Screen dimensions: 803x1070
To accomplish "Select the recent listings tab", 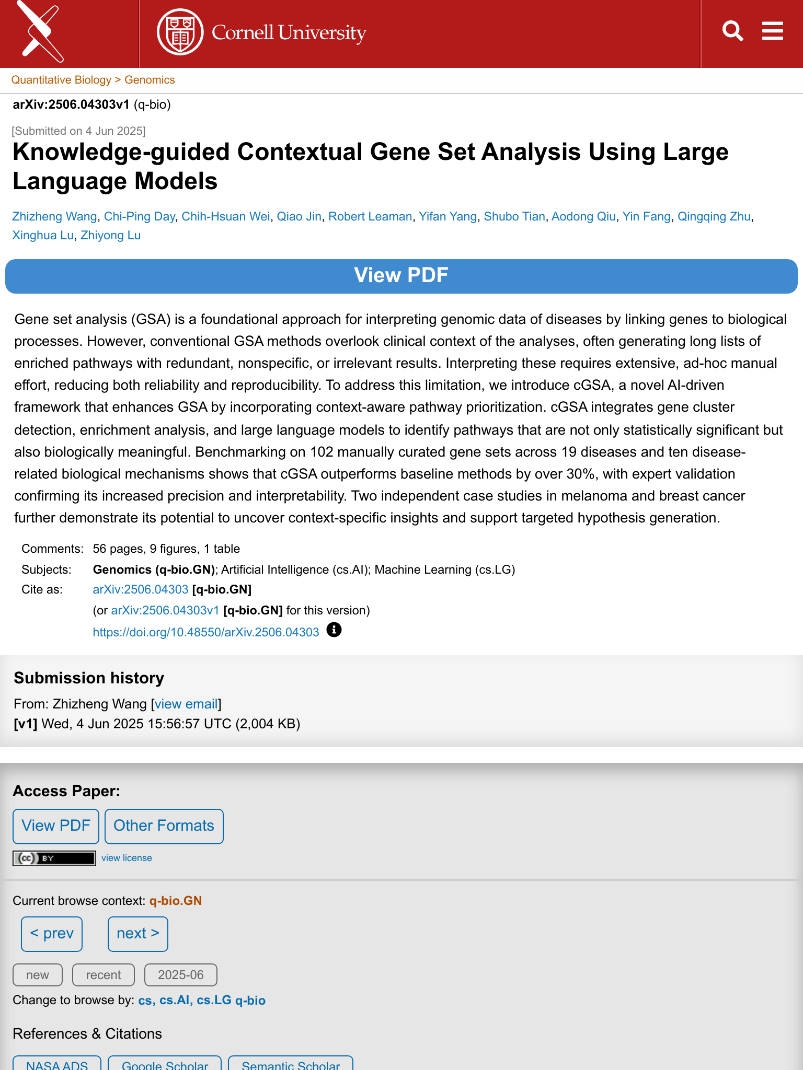I will (x=103, y=975).
